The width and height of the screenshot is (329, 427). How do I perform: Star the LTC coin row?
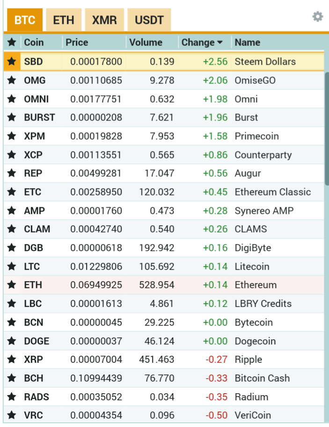pos(12,266)
